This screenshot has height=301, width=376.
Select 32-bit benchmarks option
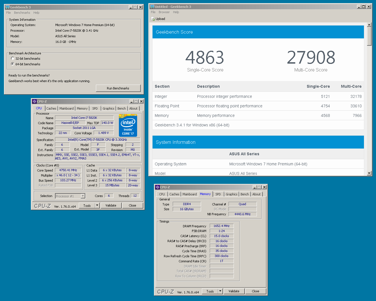tap(13, 59)
